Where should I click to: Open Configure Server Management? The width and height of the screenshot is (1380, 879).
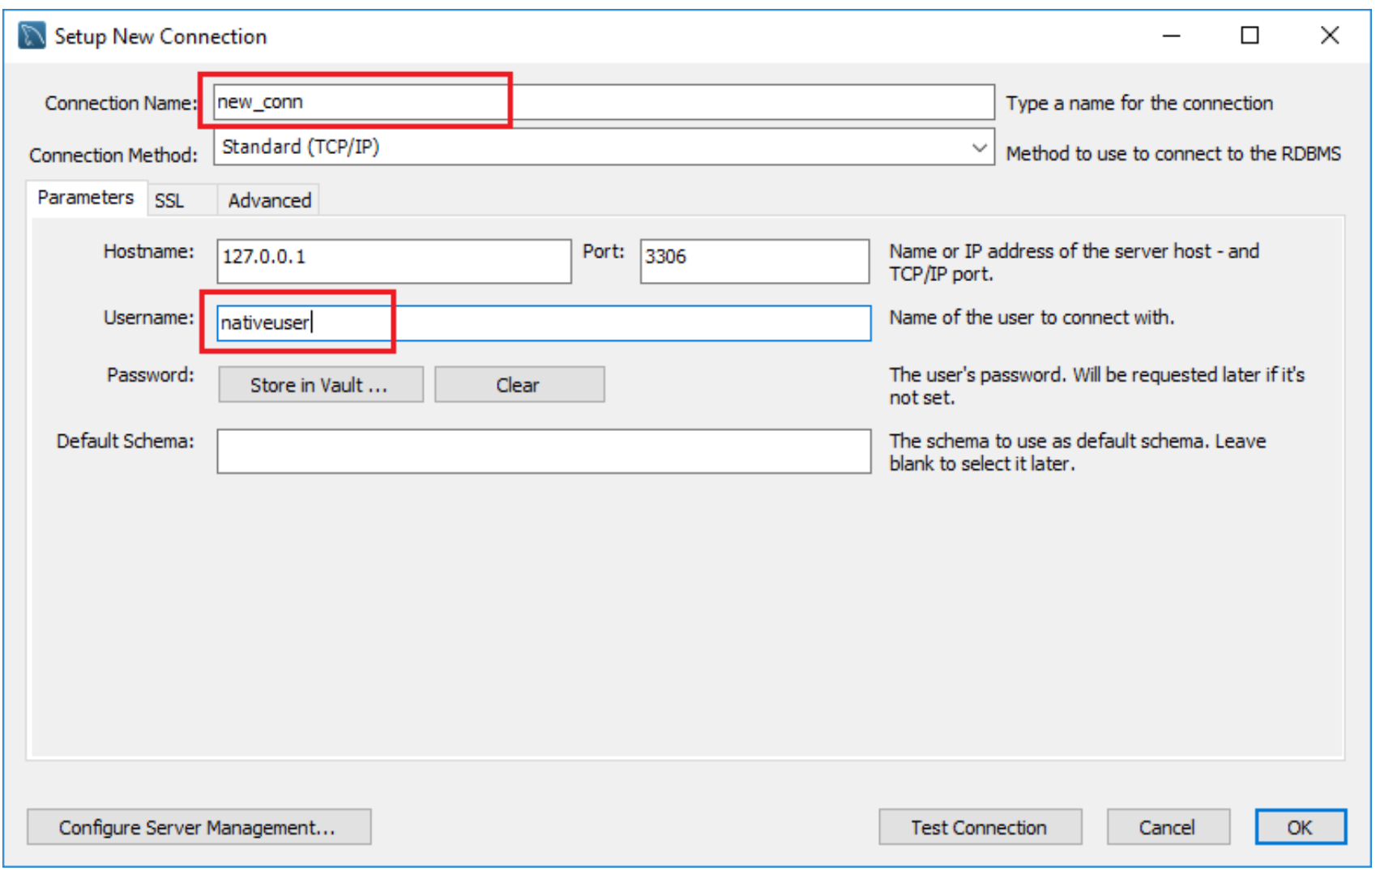click(x=199, y=827)
